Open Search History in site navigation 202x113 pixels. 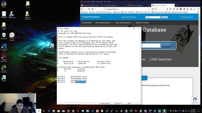(142, 23)
